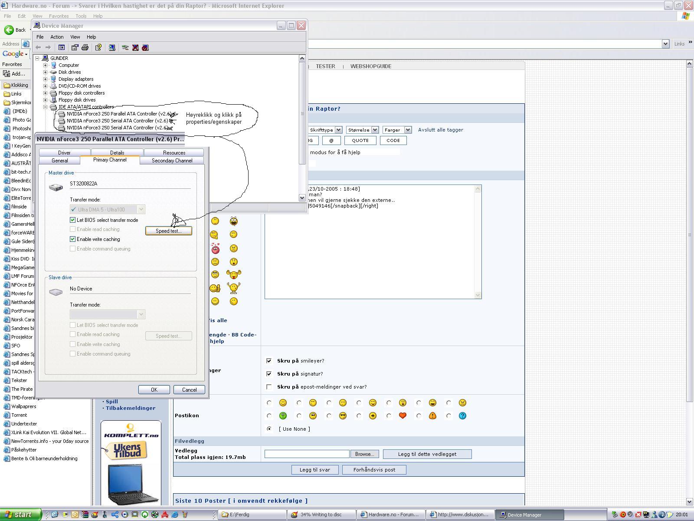Toggle Let BIOS select transfer mode for master

pyautogui.click(x=73, y=220)
